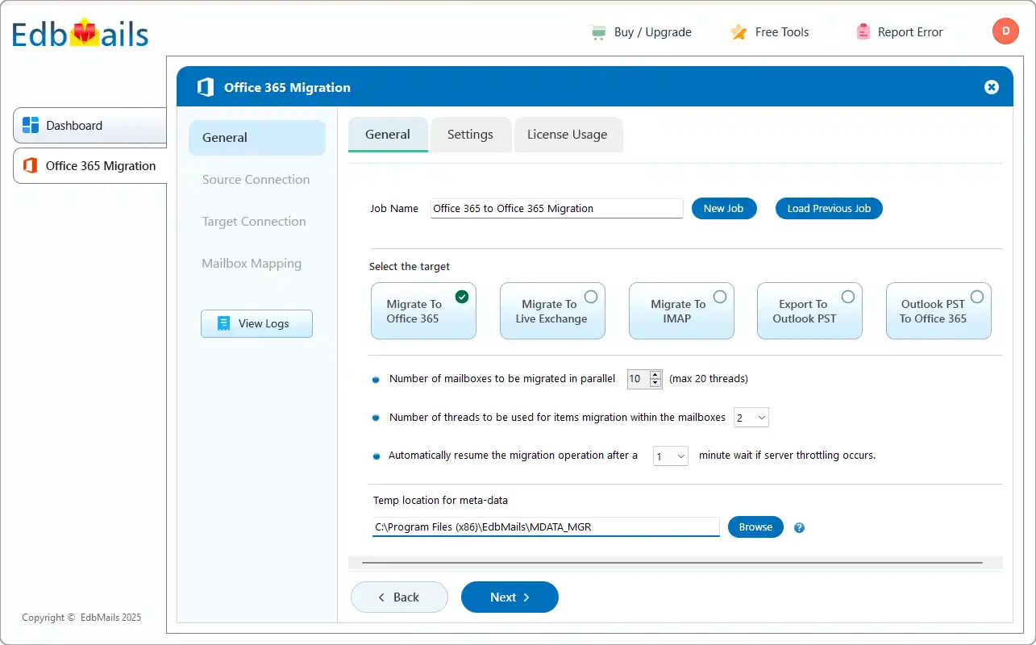Viewport: 1036px width, 645px height.
Task: Choose Export To Outlook PST option
Action: pos(809,310)
